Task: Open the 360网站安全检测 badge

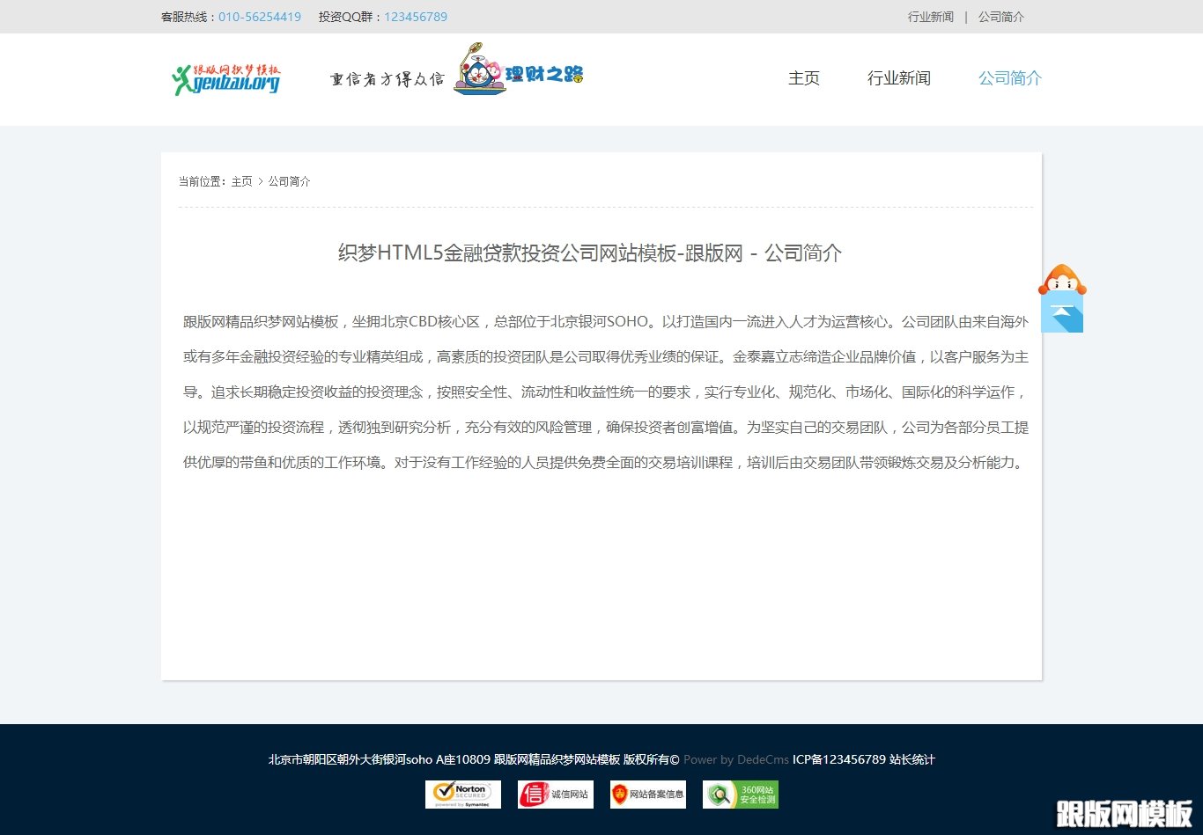Action: click(x=740, y=794)
